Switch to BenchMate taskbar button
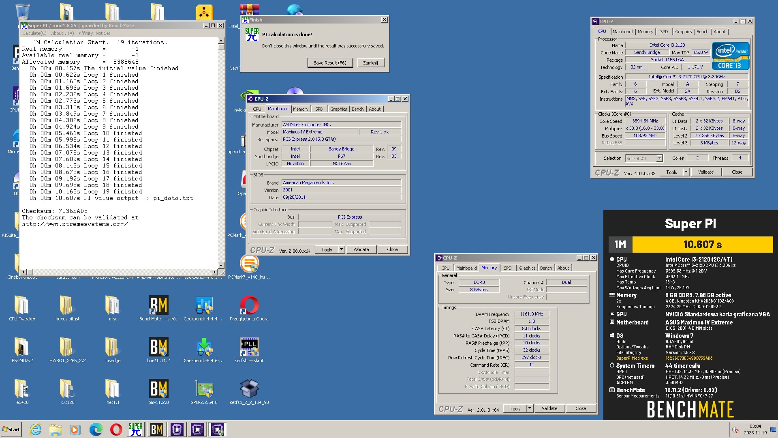 point(156,429)
